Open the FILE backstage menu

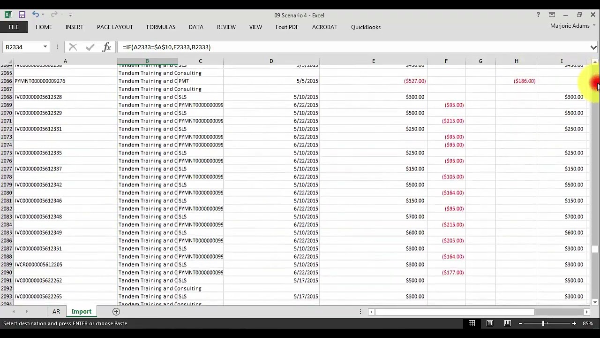(x=14, y=27)
